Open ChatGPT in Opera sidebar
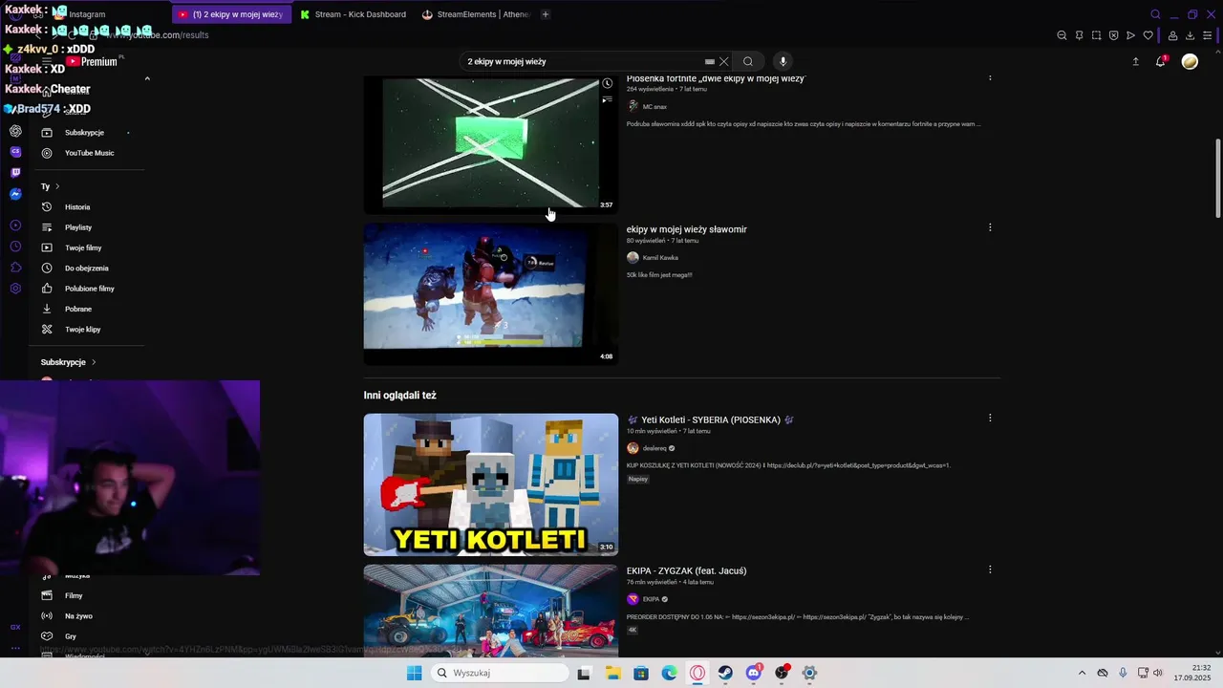This screenshot has height=688, width=1223. 15,131
